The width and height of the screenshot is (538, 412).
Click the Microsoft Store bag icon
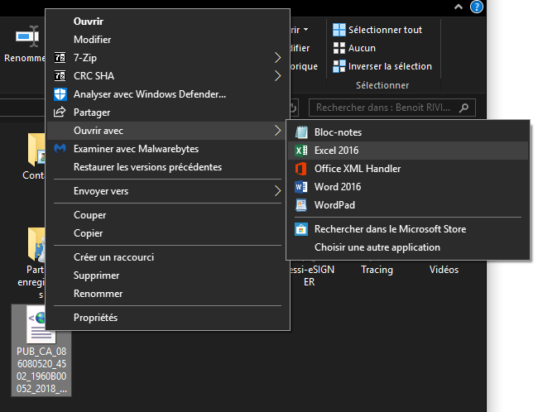(x=301, y=229)
